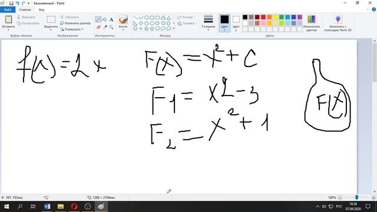Undo last action from quick access toolbar
Image resolution: width=377 pixels, height=212 pixels.
pyautogui.click(x=17, y=3)
